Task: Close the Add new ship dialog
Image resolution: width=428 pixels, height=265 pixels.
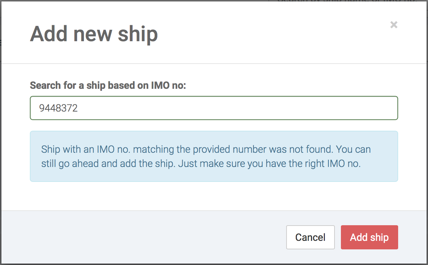Action: point(394,25)
